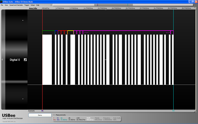Select the X2 cursor marker in the Cursors bar
The width and height of the screenshot is (198, 124).
174,111
